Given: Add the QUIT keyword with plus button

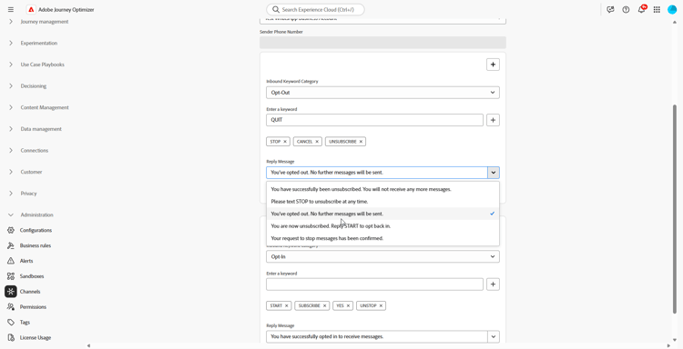Looking at the screenshot, I should click(493, 120).
